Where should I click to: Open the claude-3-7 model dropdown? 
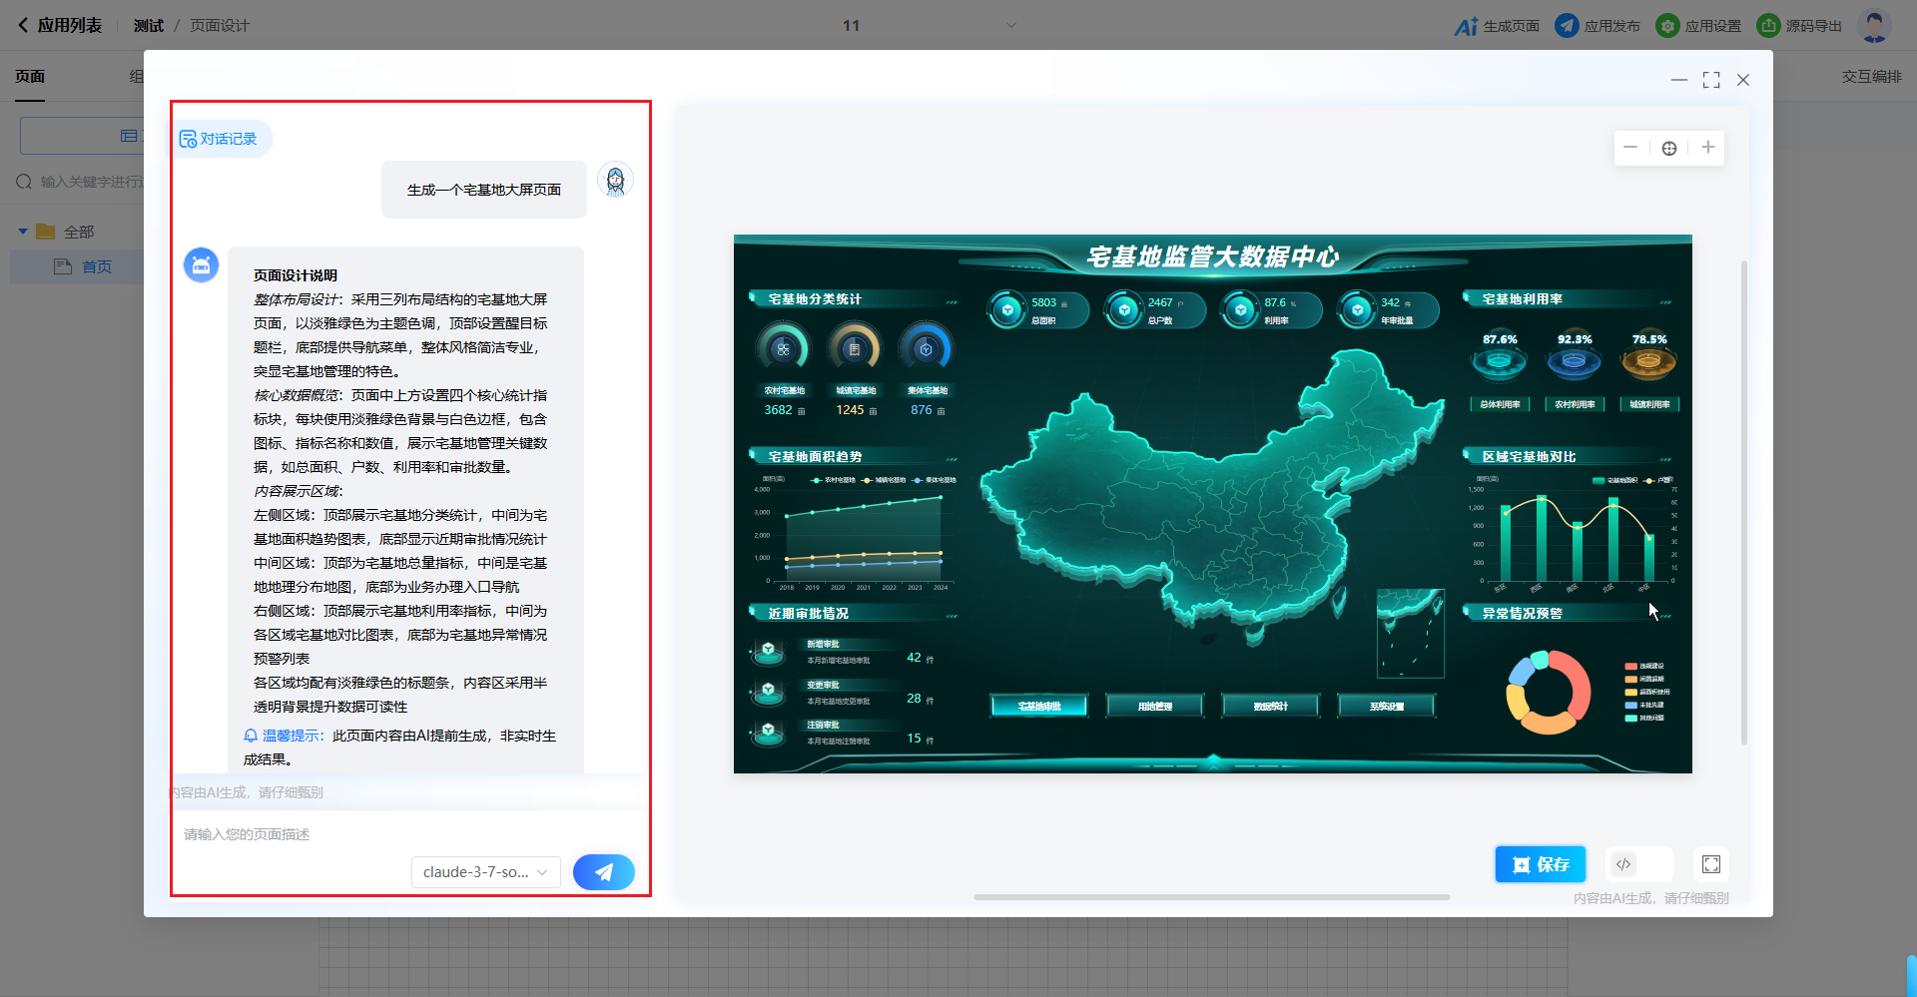point(485,872)
